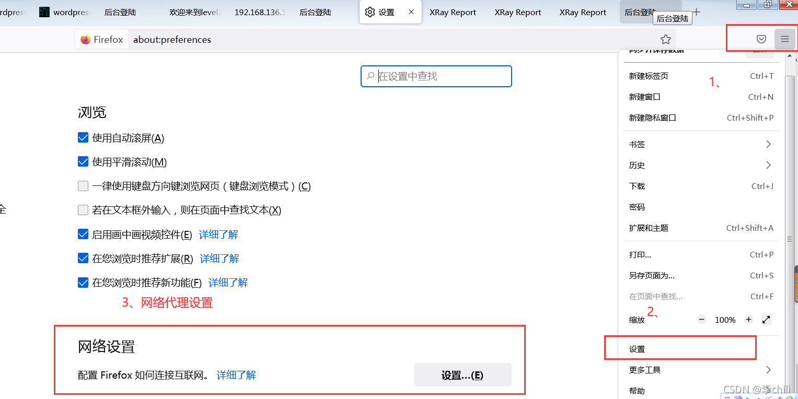Viewport: 798px width, 399px height.
Task: Open 设置 from the application menu
Action: point(700,349)
